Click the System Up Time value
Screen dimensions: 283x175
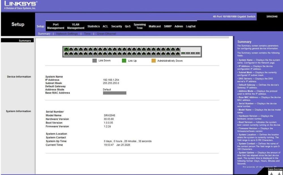tap(128, 141)
